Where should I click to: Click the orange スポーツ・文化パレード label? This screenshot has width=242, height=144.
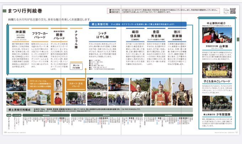76,85
